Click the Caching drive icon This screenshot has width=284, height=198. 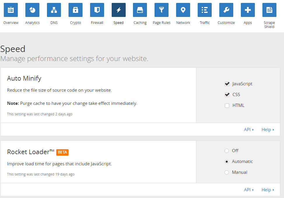coord(140,10)
